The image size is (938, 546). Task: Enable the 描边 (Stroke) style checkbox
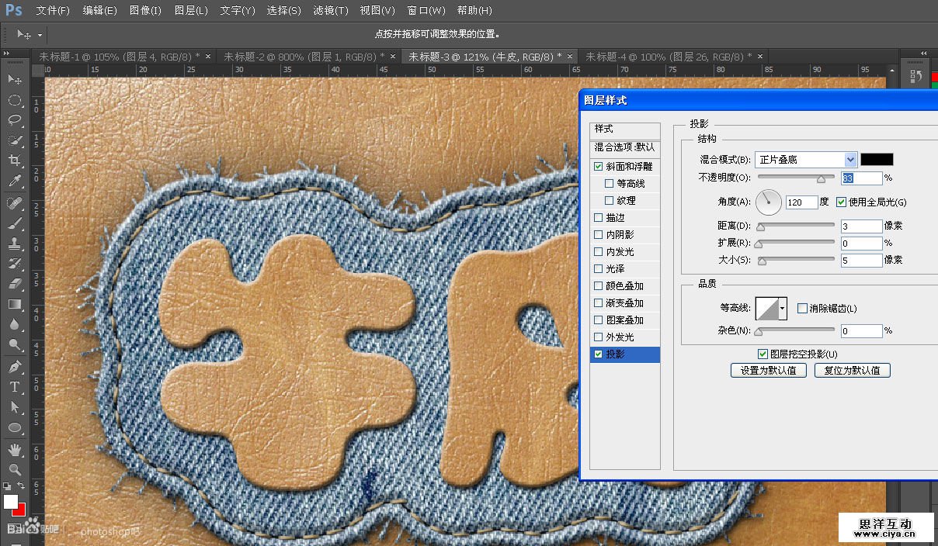(x=598, y=218)
